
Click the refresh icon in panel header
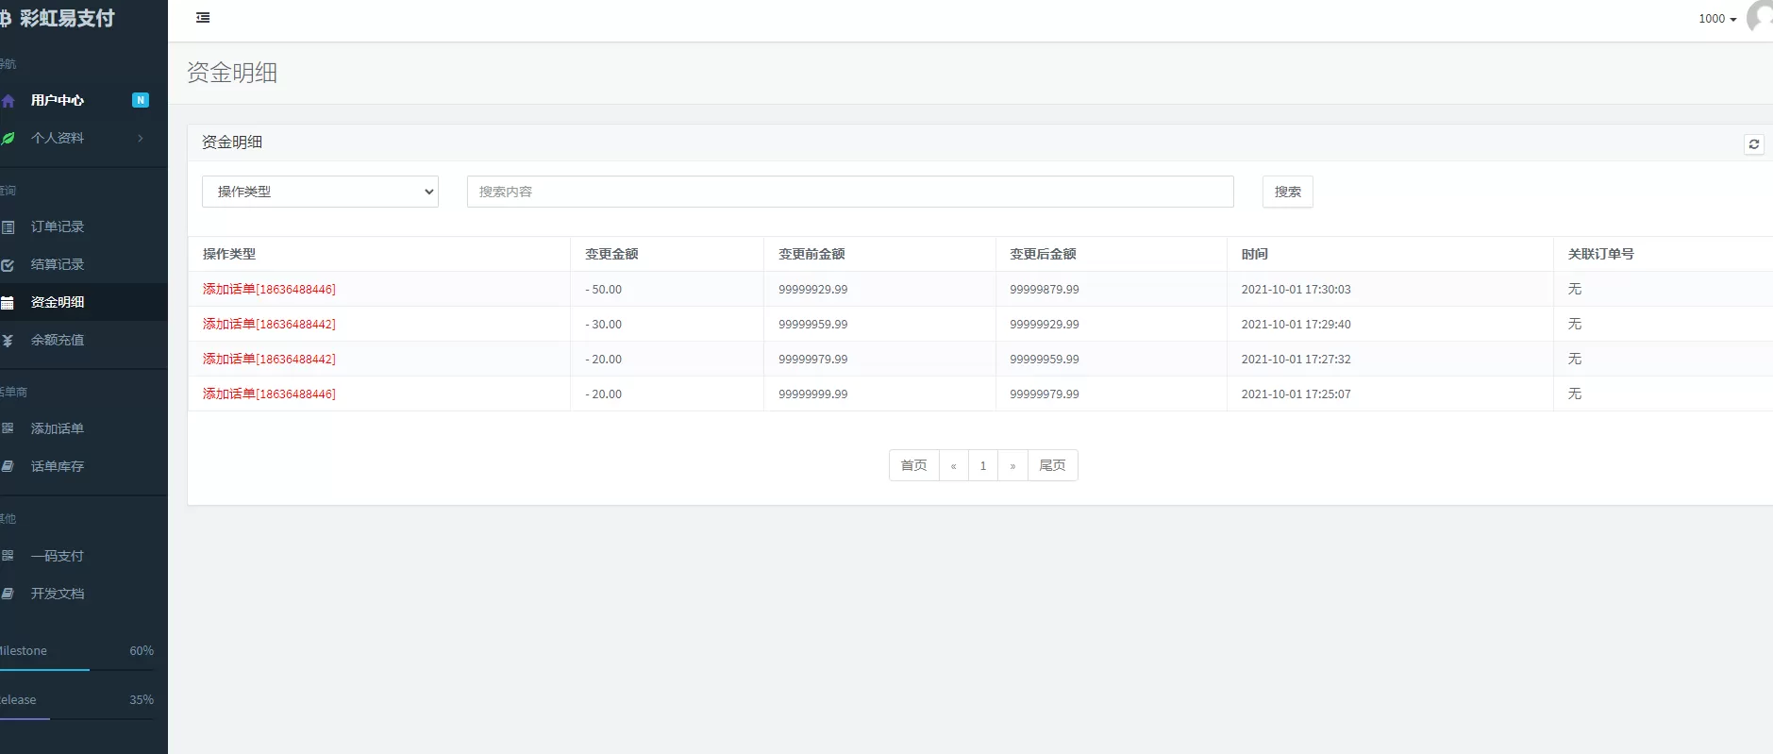(1753, 144)
